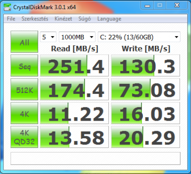Click the Read [MB/s] column header
The height and width of the screenshot is (174, 191).
pos(74,49)
